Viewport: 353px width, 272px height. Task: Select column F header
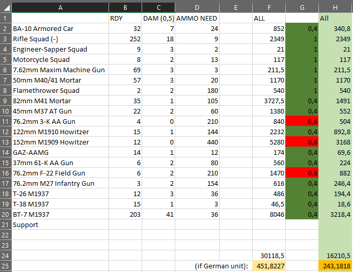[x=269, y=7]
